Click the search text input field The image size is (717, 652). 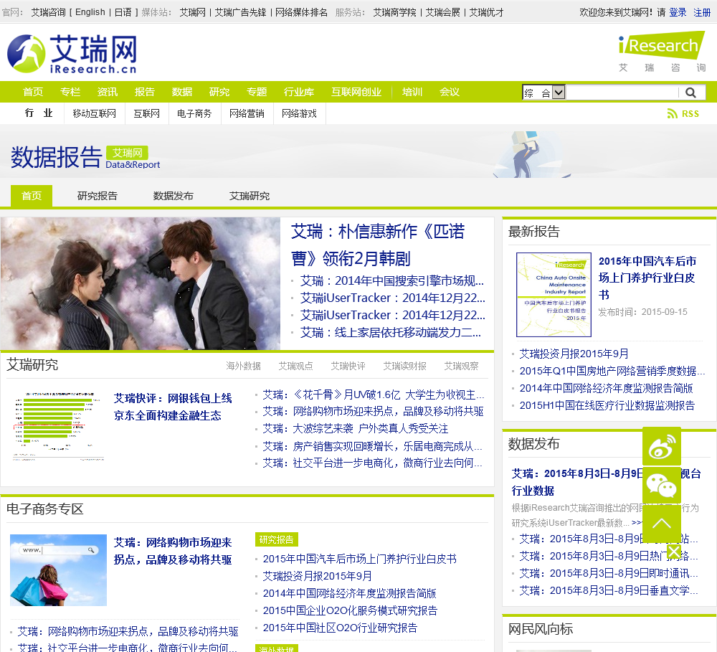(622, 93)
